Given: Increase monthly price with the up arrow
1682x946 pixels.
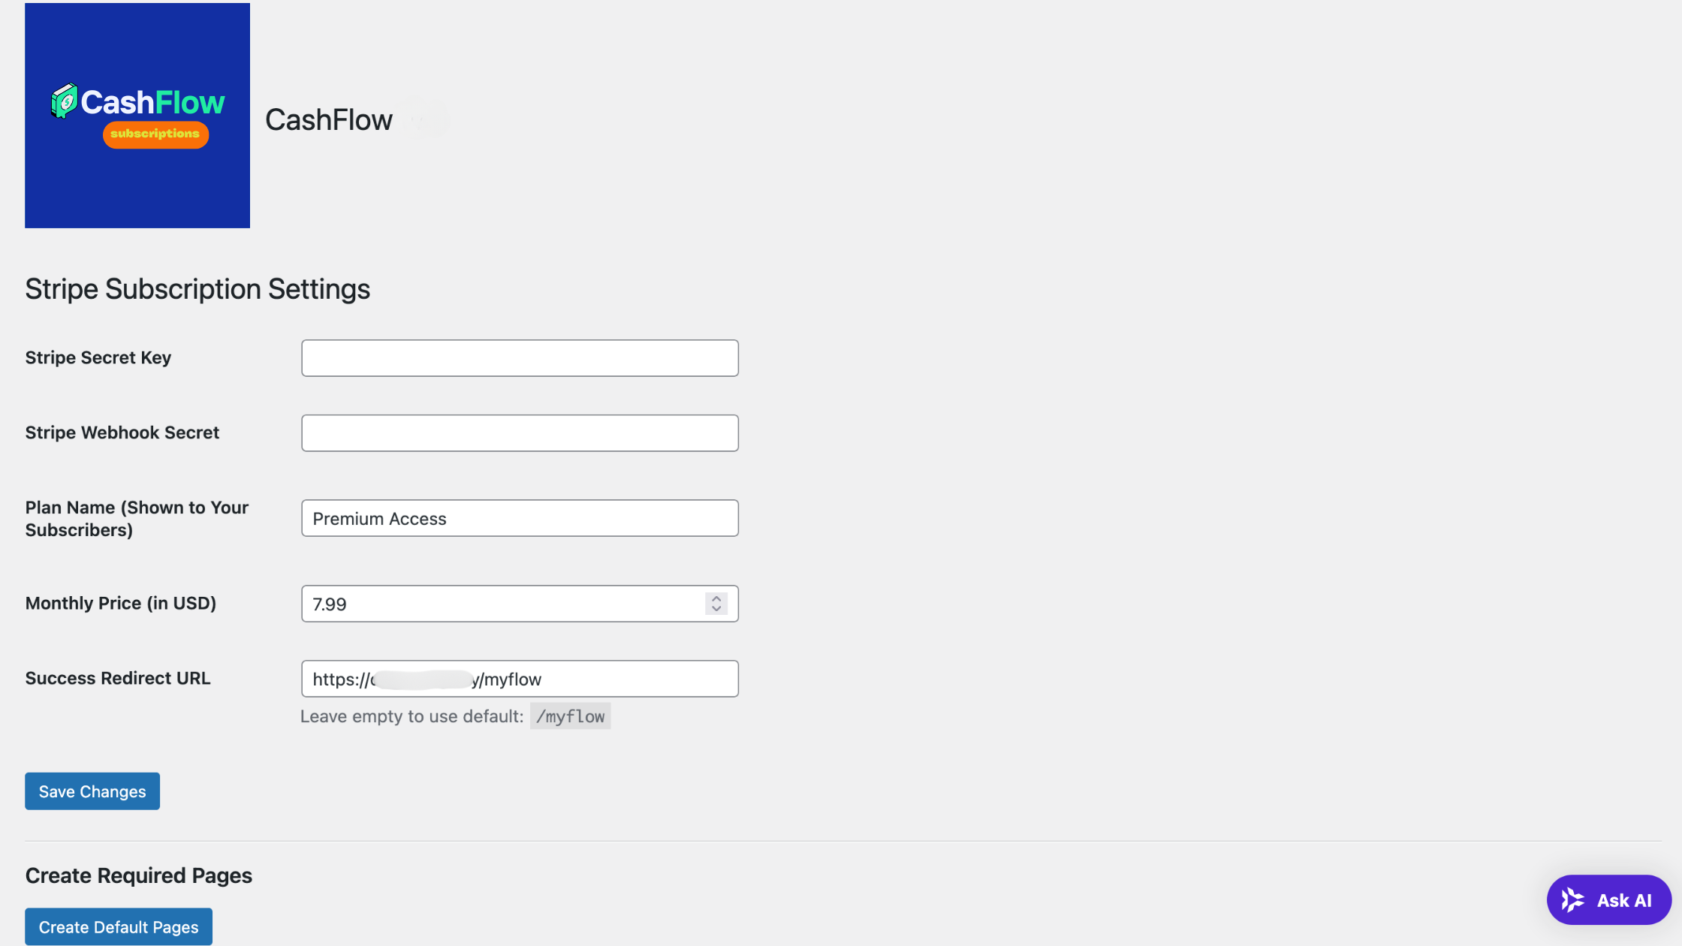Looking at the screenshot, I should [716, 598].
